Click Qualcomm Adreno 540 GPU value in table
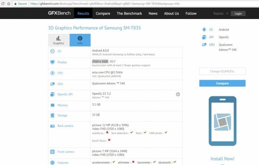Screen dimensions: 259x165 tap(109, 83)
